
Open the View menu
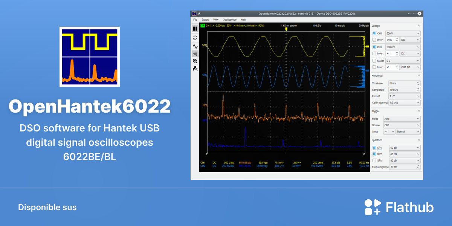pos(216,20)
